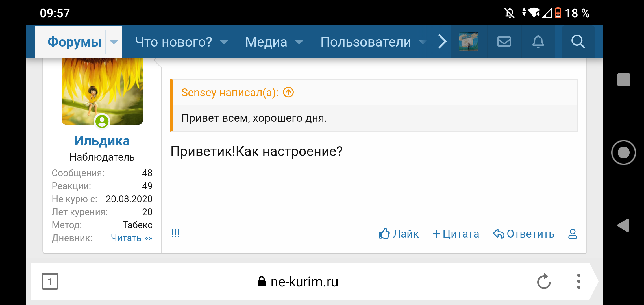Reload the page in the browser

click(544, 281)
